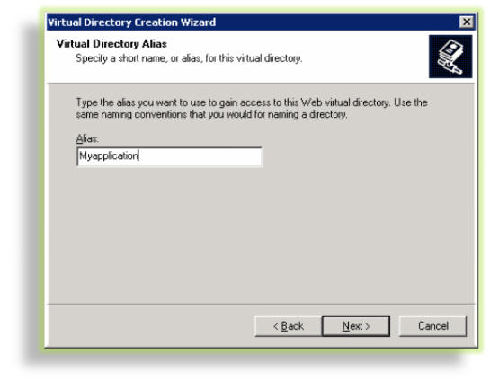Focus the Alias text input field
This screenshot has width=490, height=389.
click(x=169, y=156)
